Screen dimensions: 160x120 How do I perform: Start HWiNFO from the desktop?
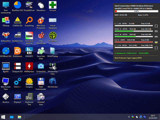click(x=29, y=51)
